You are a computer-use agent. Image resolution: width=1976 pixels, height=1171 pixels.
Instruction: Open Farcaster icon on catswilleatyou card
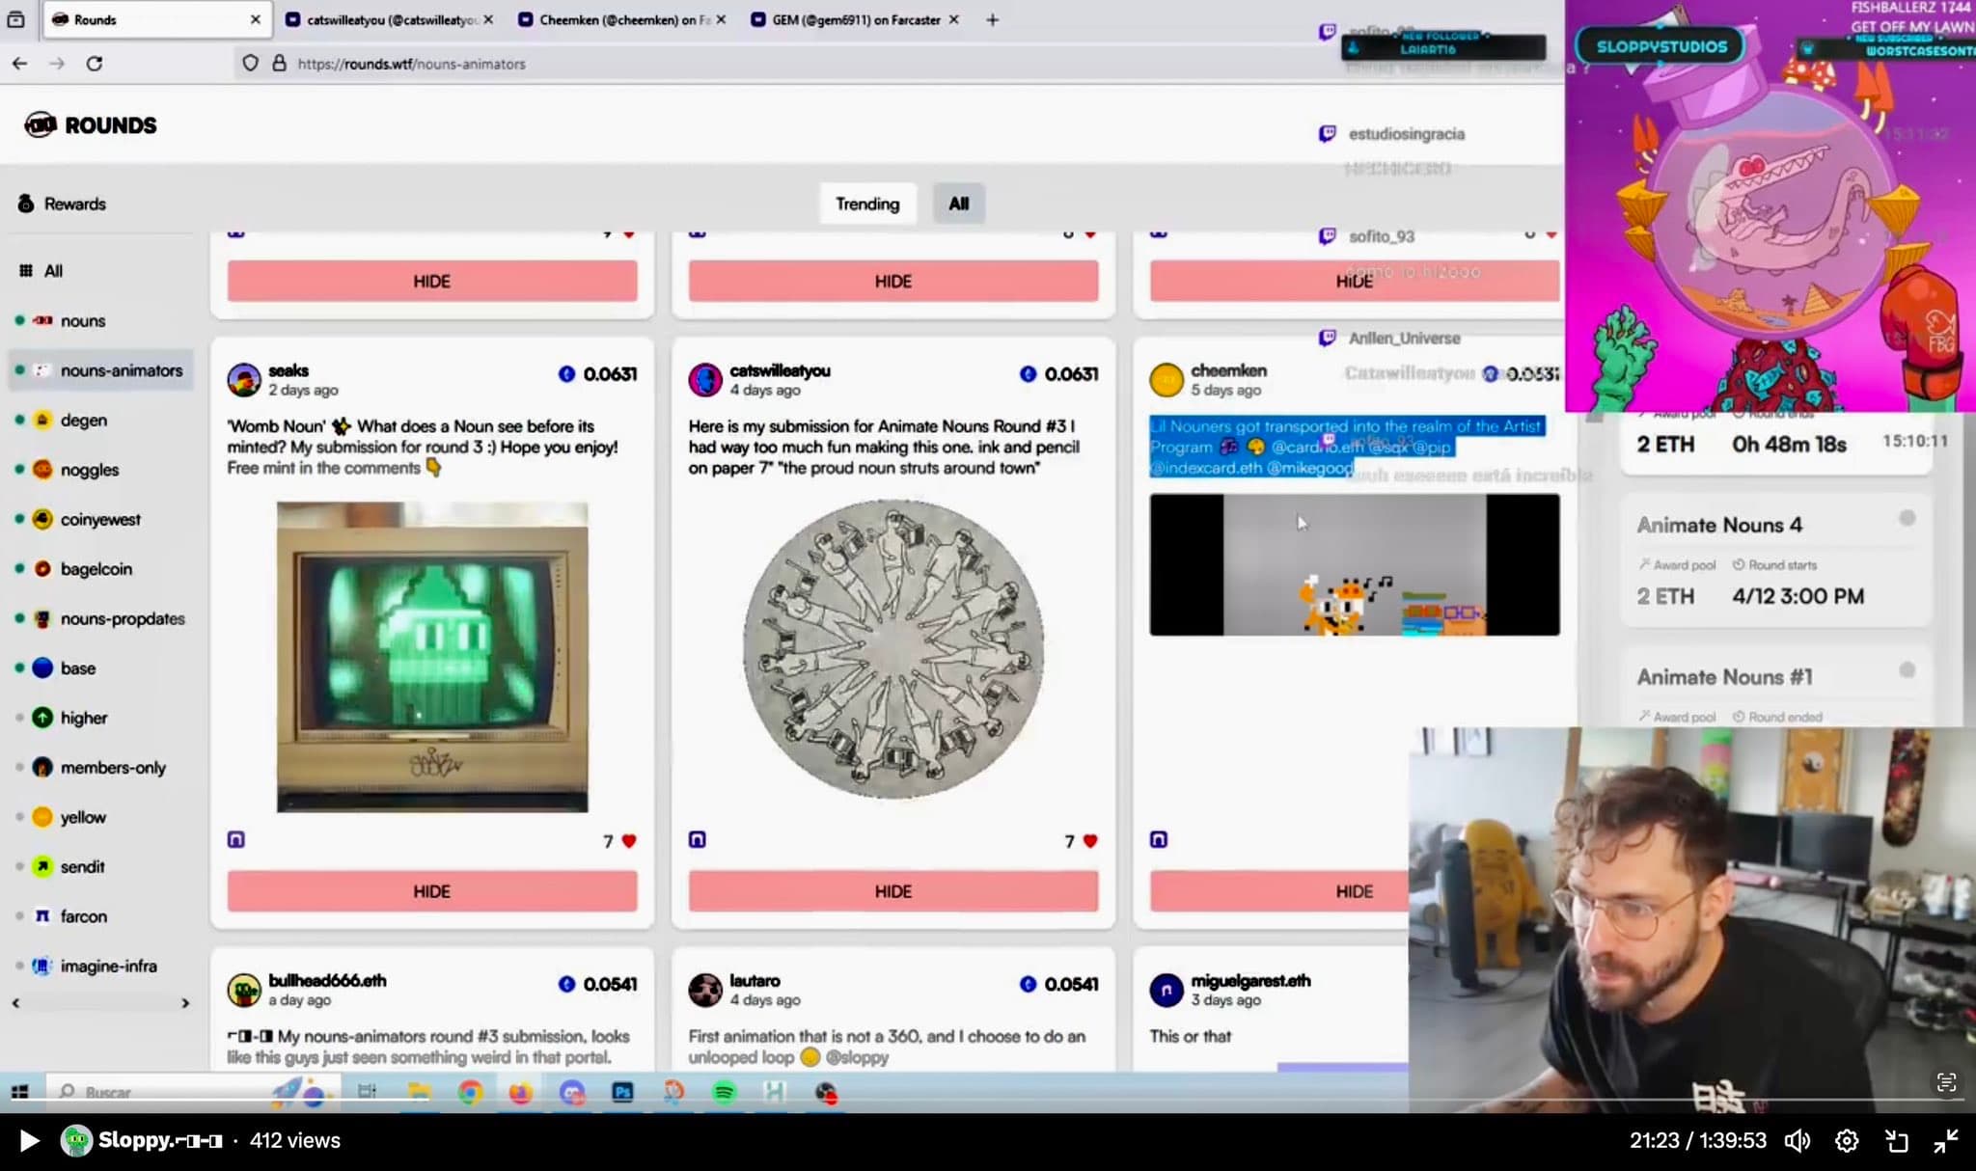pos(698,840)
